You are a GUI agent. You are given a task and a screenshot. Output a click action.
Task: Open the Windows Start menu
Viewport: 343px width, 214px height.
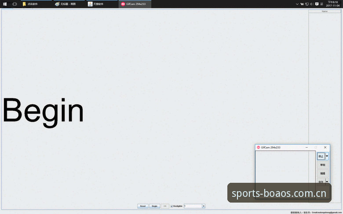[x=5, y=4]
